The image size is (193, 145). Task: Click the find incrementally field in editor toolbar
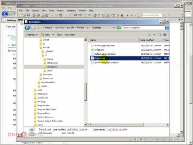(x=152, y=15)
